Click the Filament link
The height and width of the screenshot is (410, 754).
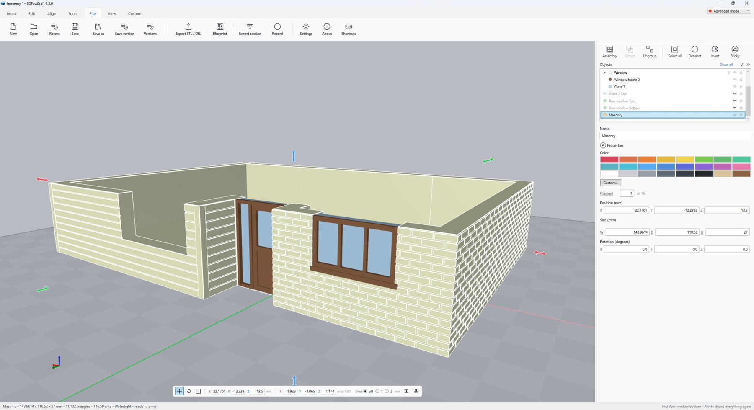[x=607, y=193]
